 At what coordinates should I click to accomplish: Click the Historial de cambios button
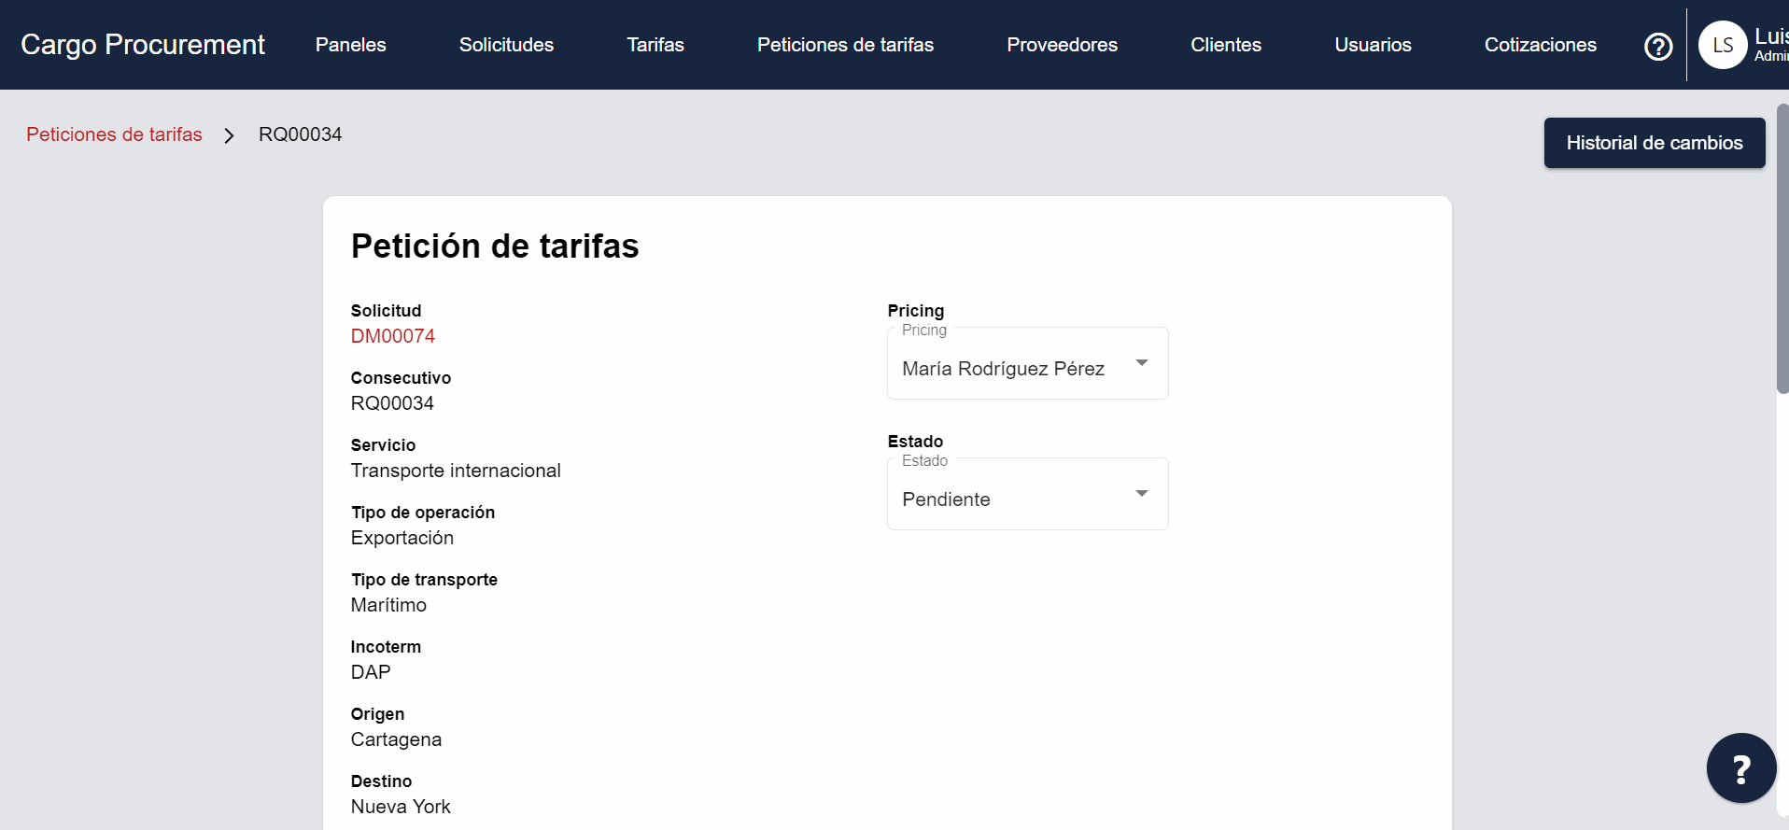pos(1654,143)
